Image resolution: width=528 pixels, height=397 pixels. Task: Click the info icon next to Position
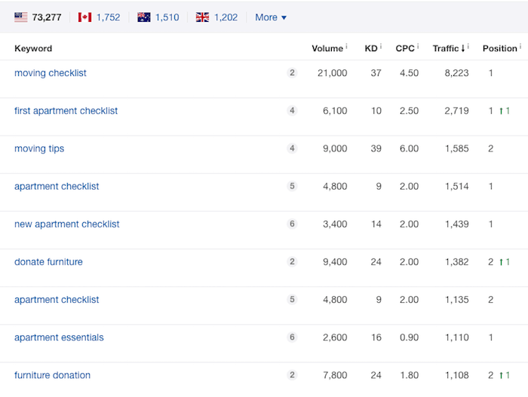tap(520, 47)
